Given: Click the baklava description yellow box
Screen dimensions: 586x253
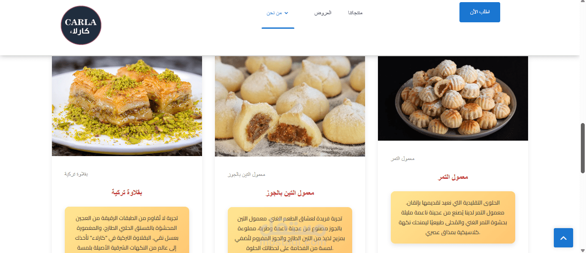Looking at the screenshot, I should tap(127, 230).
